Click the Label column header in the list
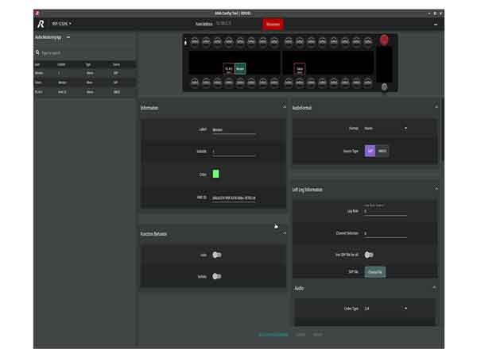This screenshot has height=357, width=477. [x=37, y=65]
